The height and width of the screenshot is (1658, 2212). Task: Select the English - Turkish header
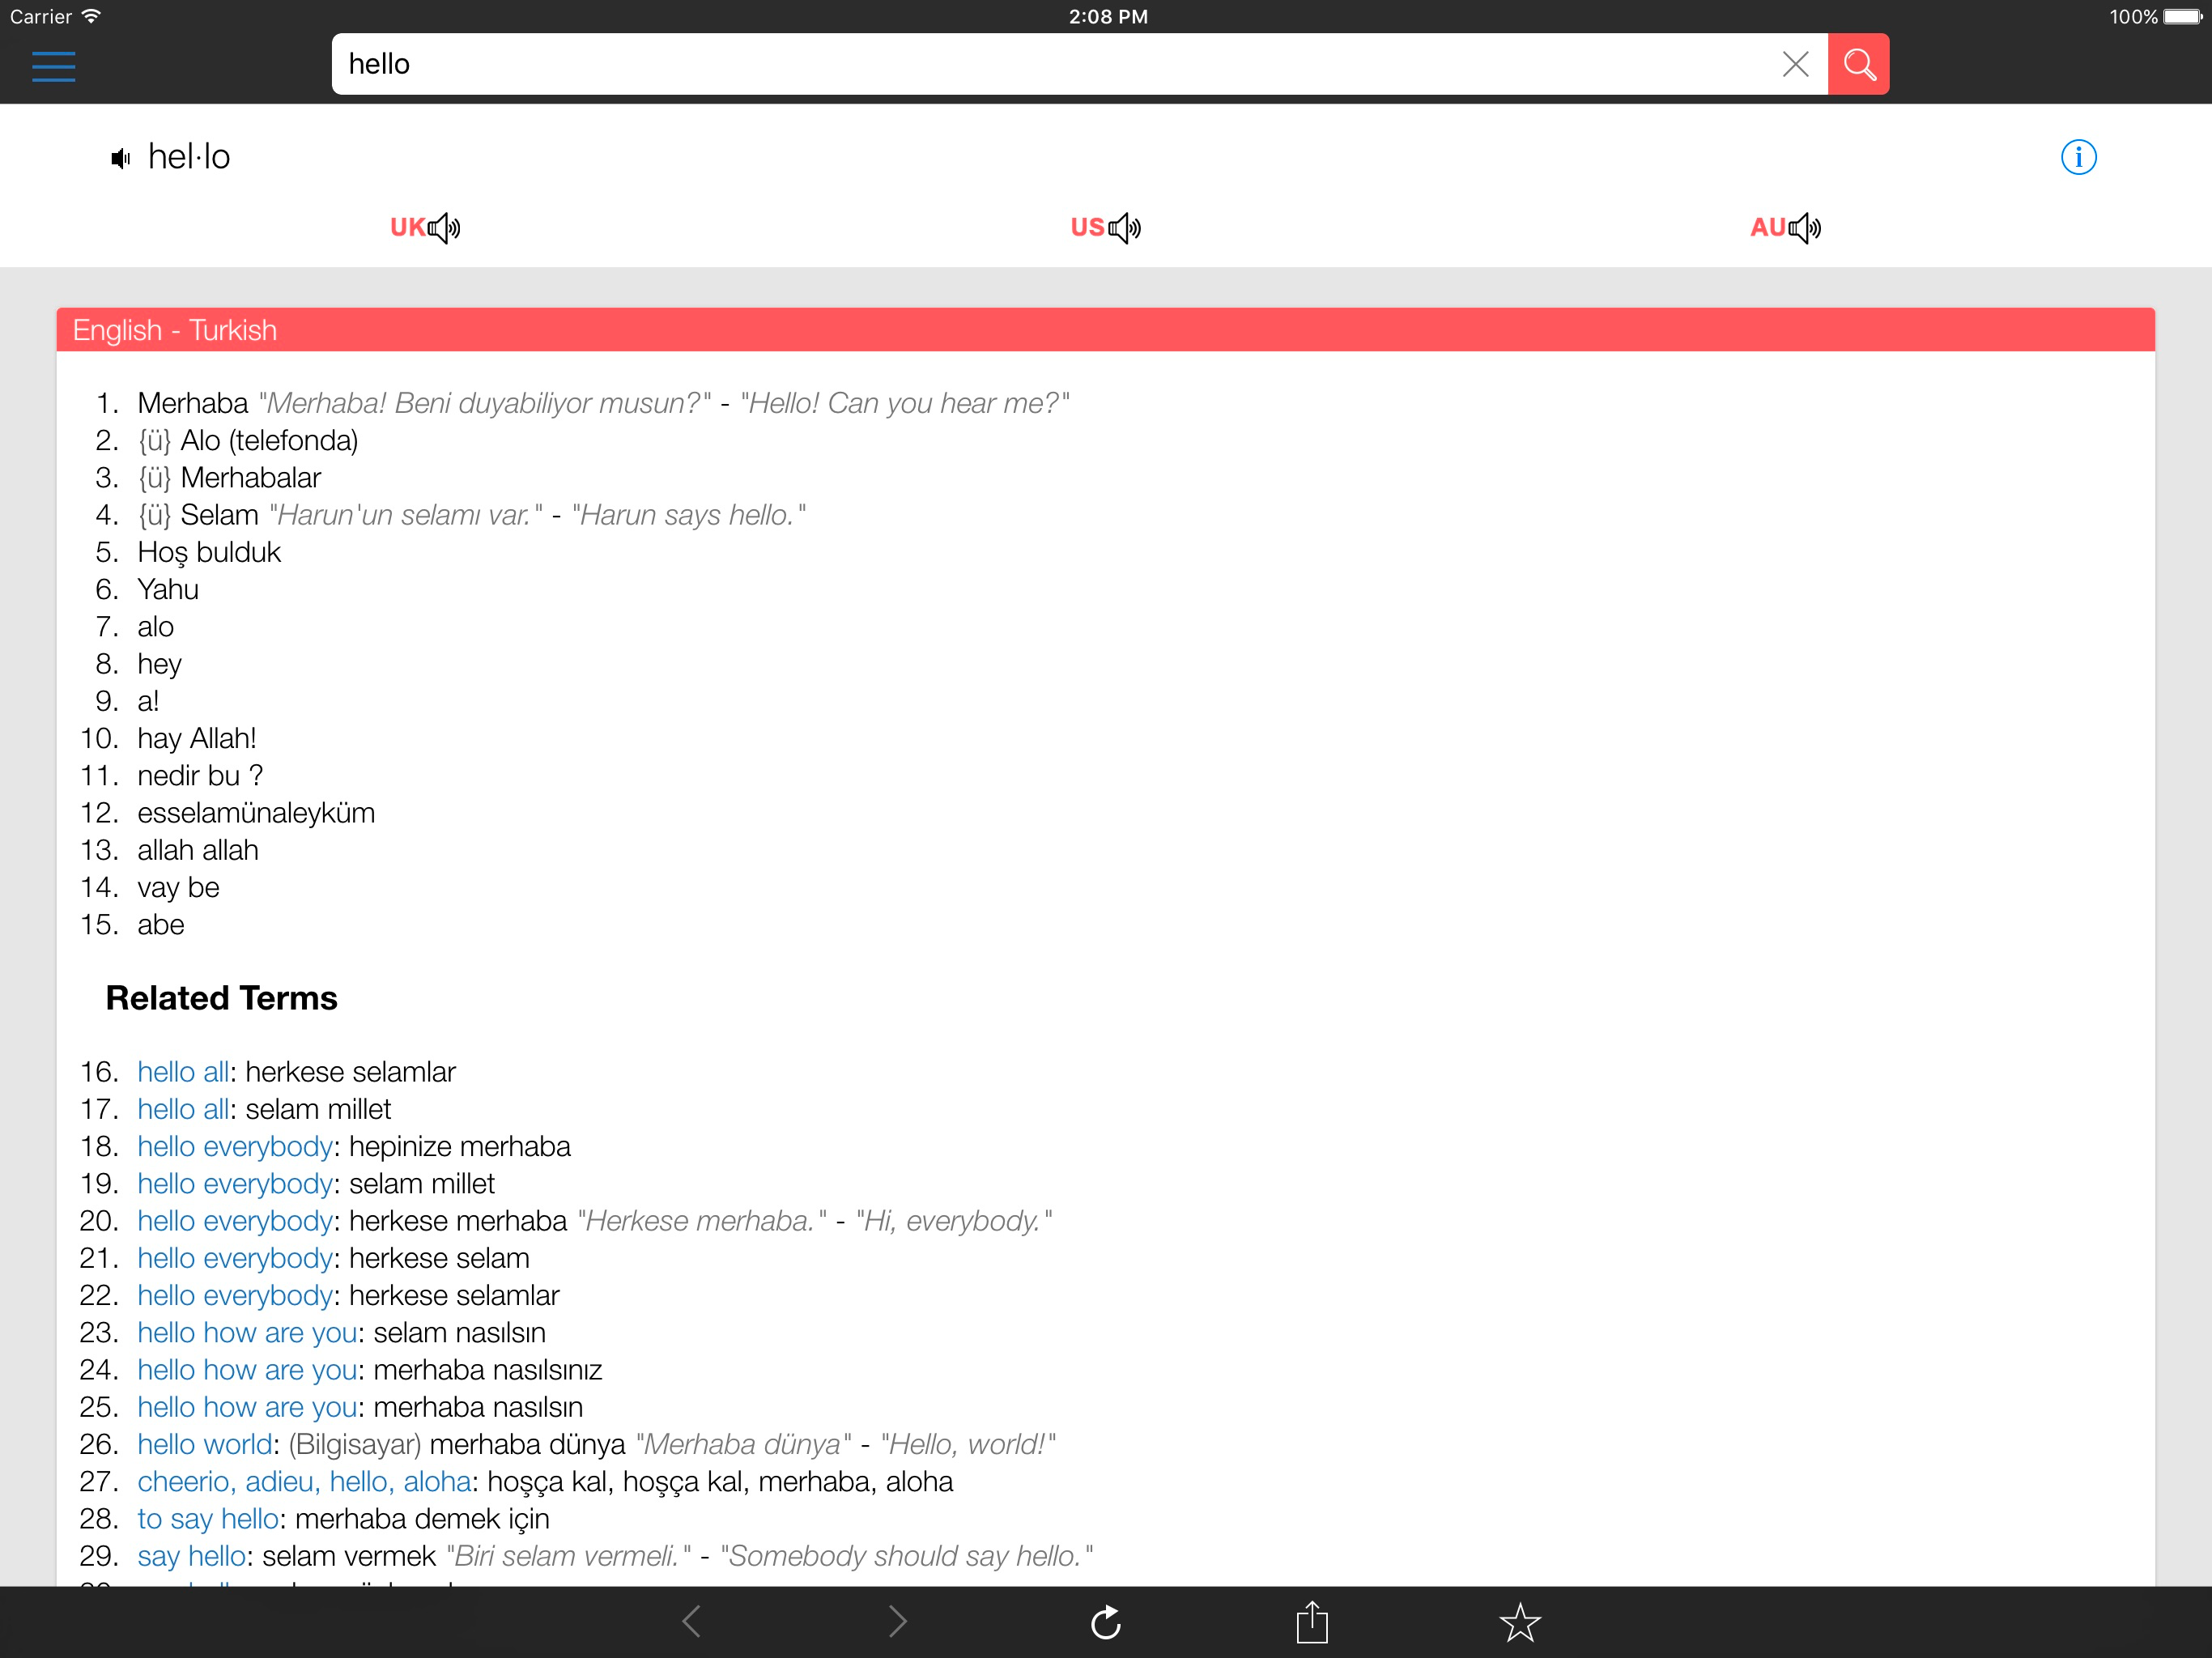(x=1105, y=330)
